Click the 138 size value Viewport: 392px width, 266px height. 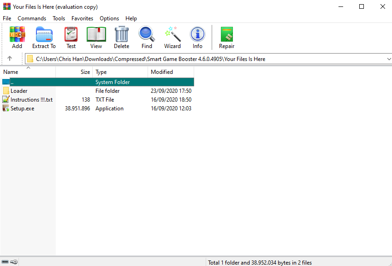(x=86, y=100)
